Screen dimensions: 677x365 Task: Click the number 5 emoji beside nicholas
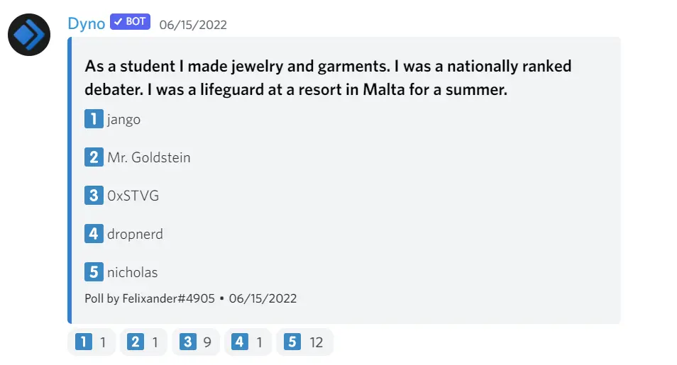pyautogui.click(x=94, y=271)
